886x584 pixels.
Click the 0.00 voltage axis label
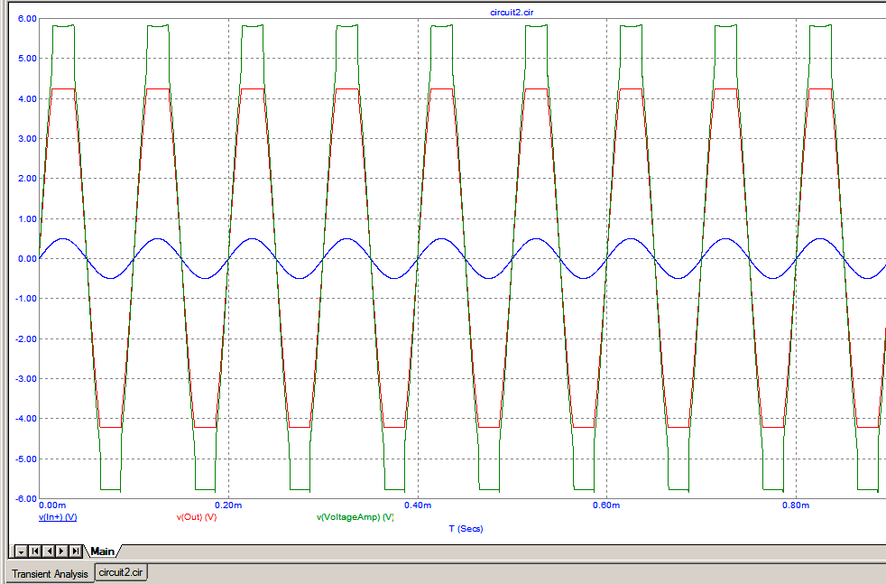[x=27, y=258]
